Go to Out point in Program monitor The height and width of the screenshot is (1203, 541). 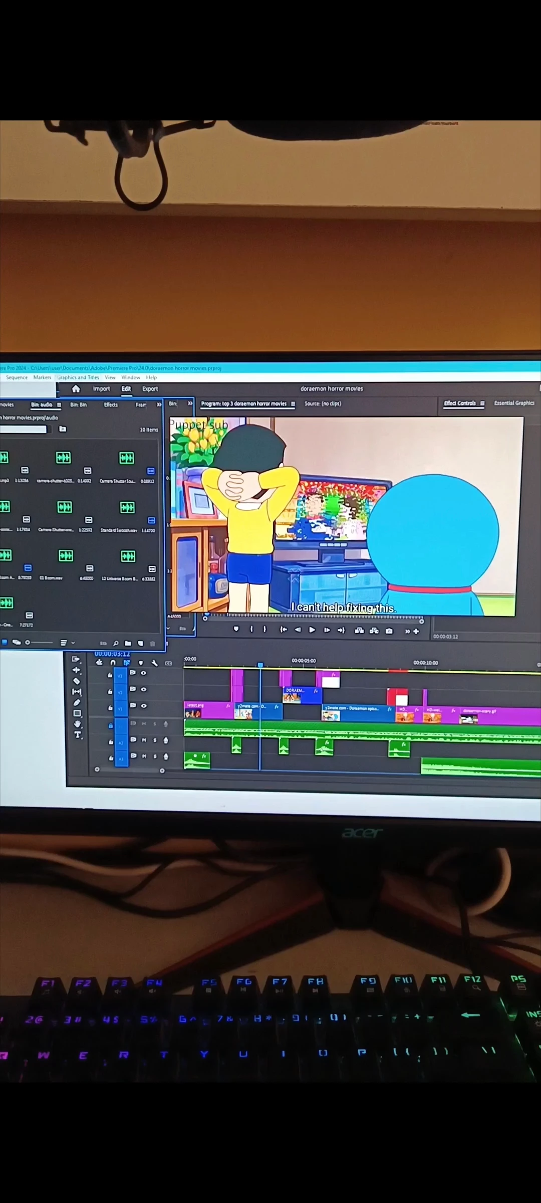(x=342, y=631)
